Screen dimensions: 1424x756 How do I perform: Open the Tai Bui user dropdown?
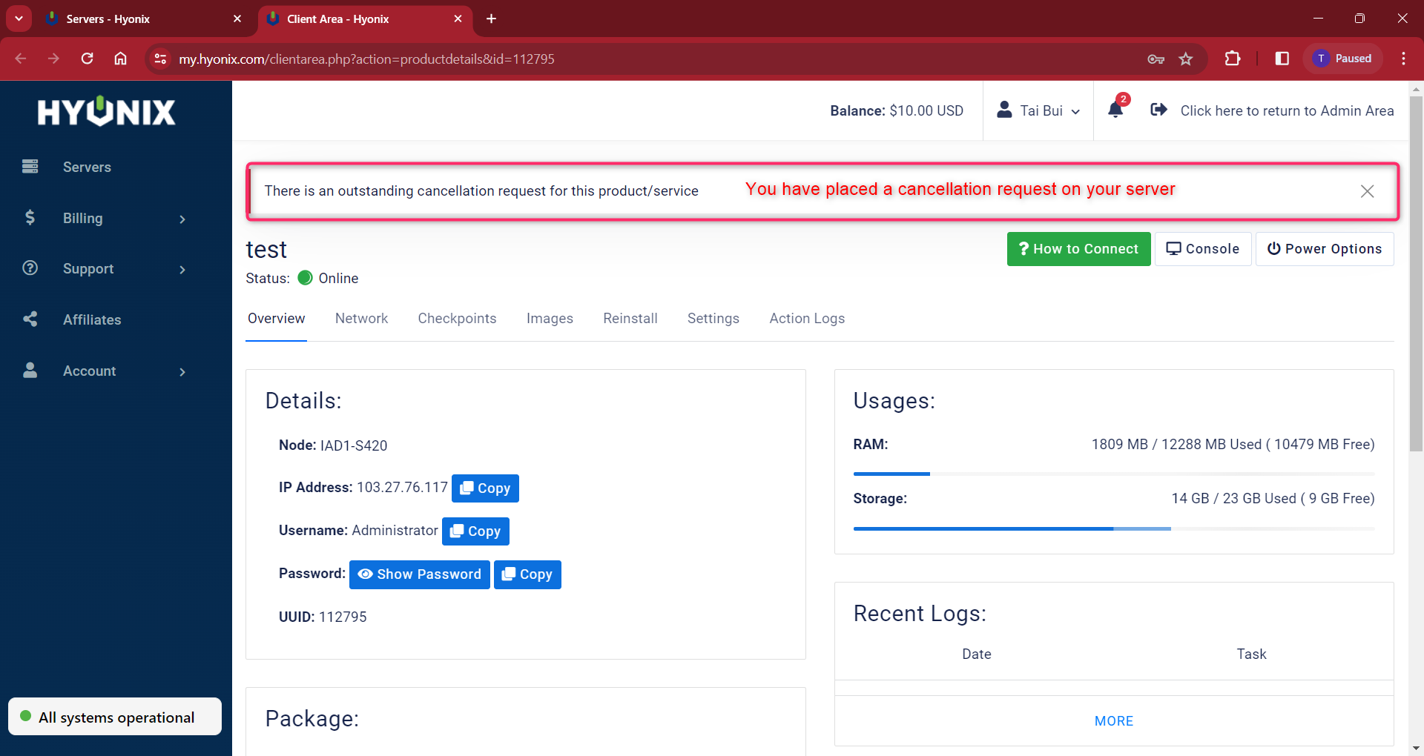point(1038,110)
